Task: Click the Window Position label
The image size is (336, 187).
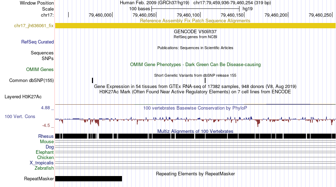Action: pos(37,3)
